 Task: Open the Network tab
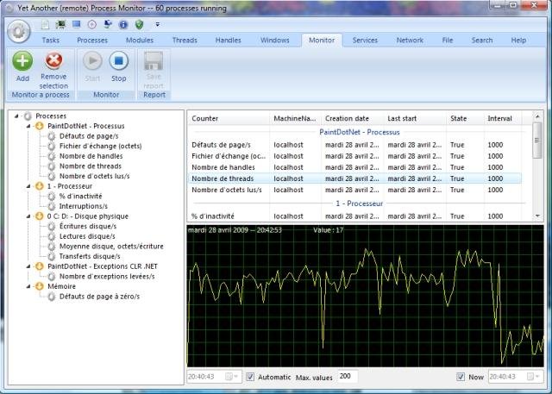(x=410, y=41)
